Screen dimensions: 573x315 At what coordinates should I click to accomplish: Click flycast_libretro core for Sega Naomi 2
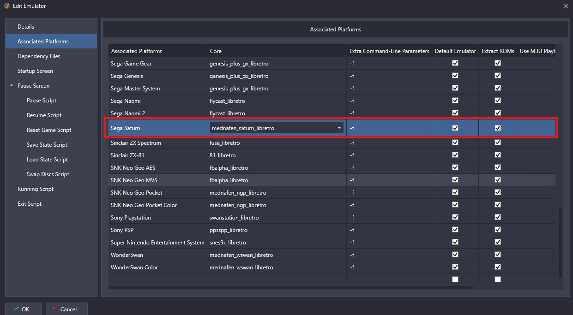(277, 113)
